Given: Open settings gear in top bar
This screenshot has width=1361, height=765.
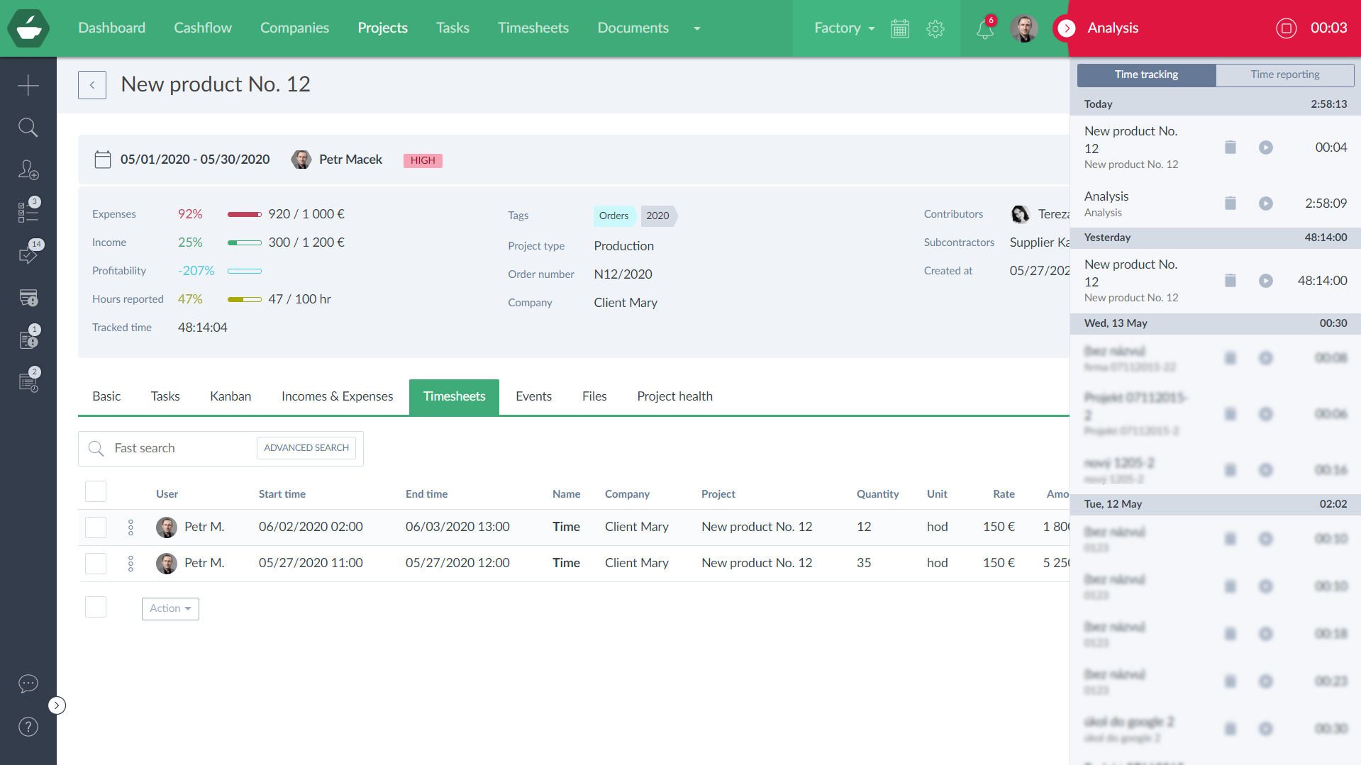Looking at the screenshot, I should click(x=935, y=28).
